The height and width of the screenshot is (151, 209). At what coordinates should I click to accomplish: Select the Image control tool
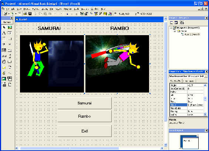pos(4,79)
